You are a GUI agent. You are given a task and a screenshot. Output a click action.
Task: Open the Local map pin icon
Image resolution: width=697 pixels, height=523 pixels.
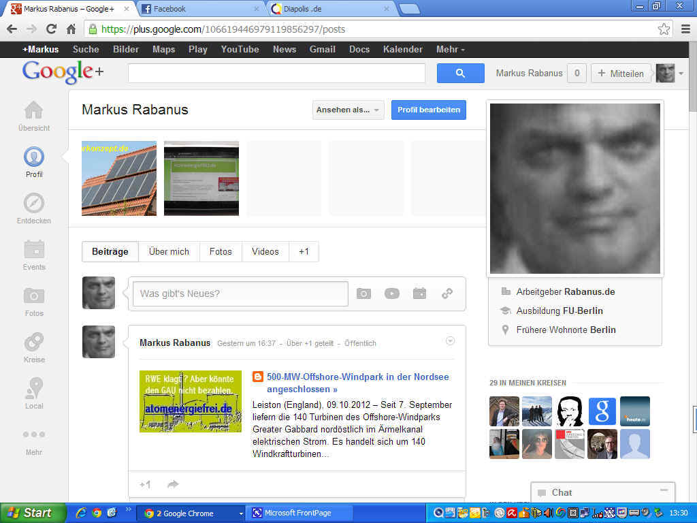34,388
